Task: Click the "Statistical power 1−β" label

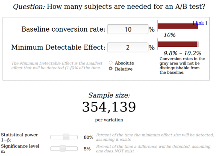Action: 20,137
